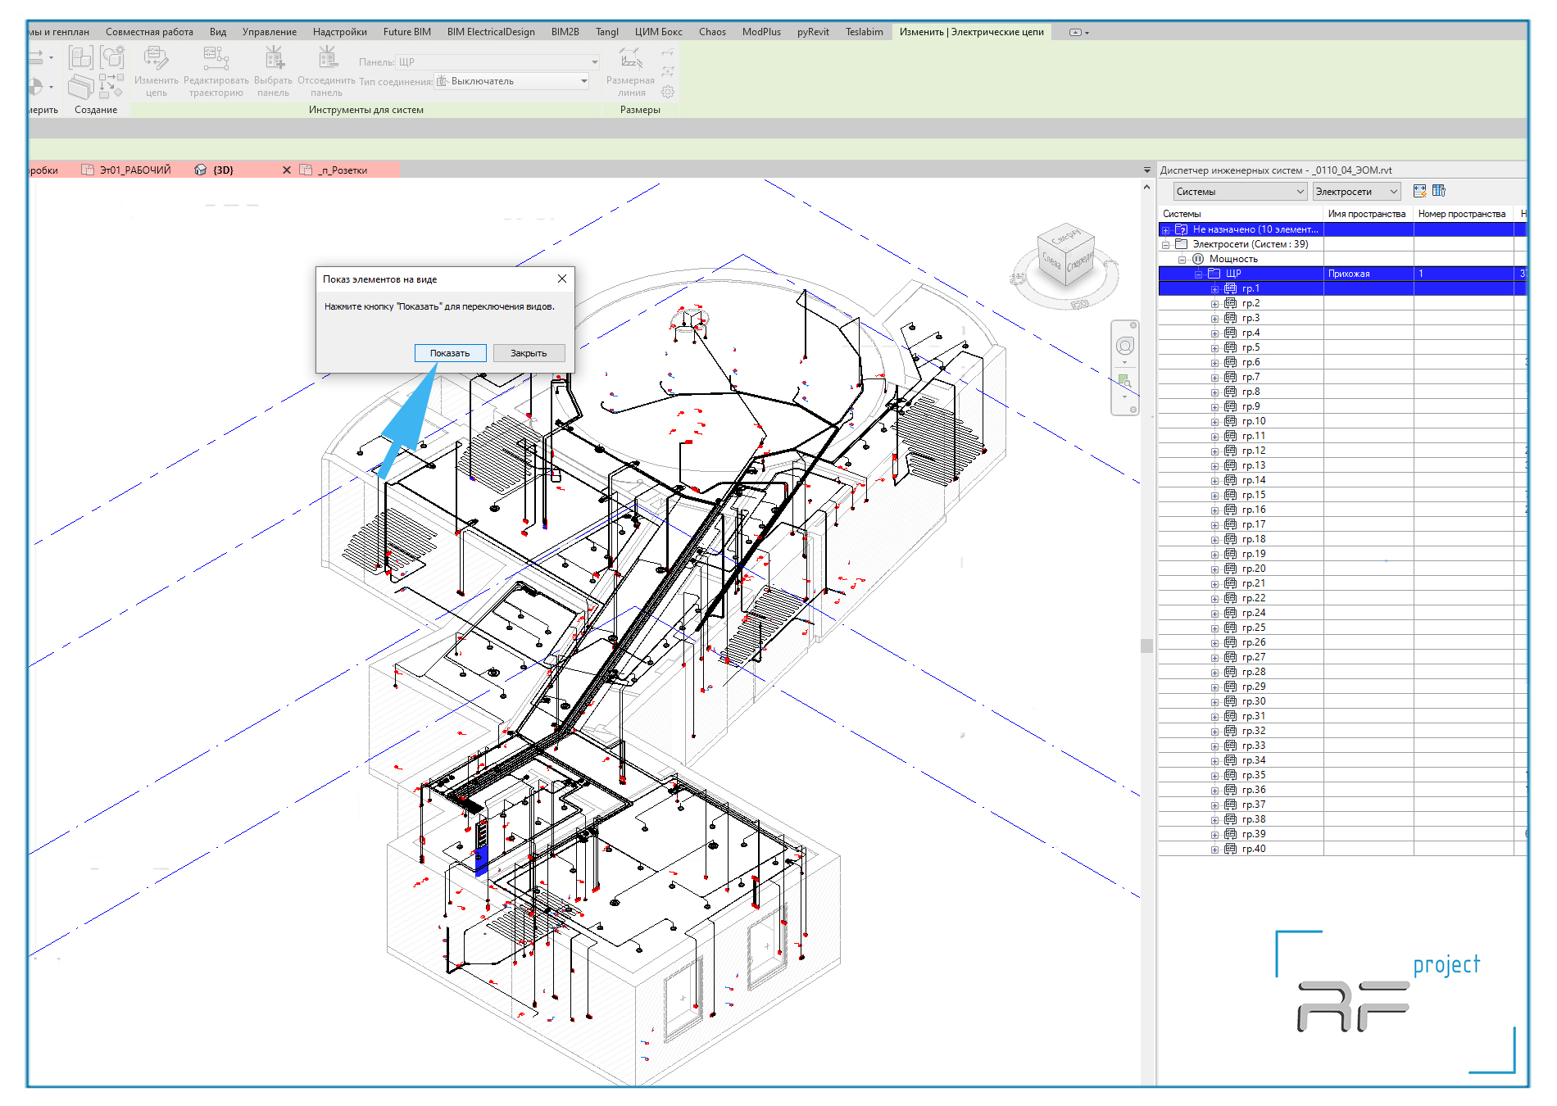Open the Teslabim ribbon tab
Screen dimensions: 1557x1106
pos(865,32)
